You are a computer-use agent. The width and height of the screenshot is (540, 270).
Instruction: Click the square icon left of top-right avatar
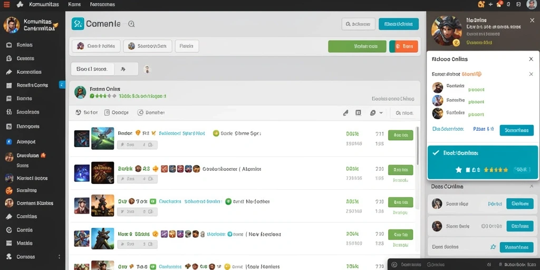pyautogui.click(x=519, y=4)
